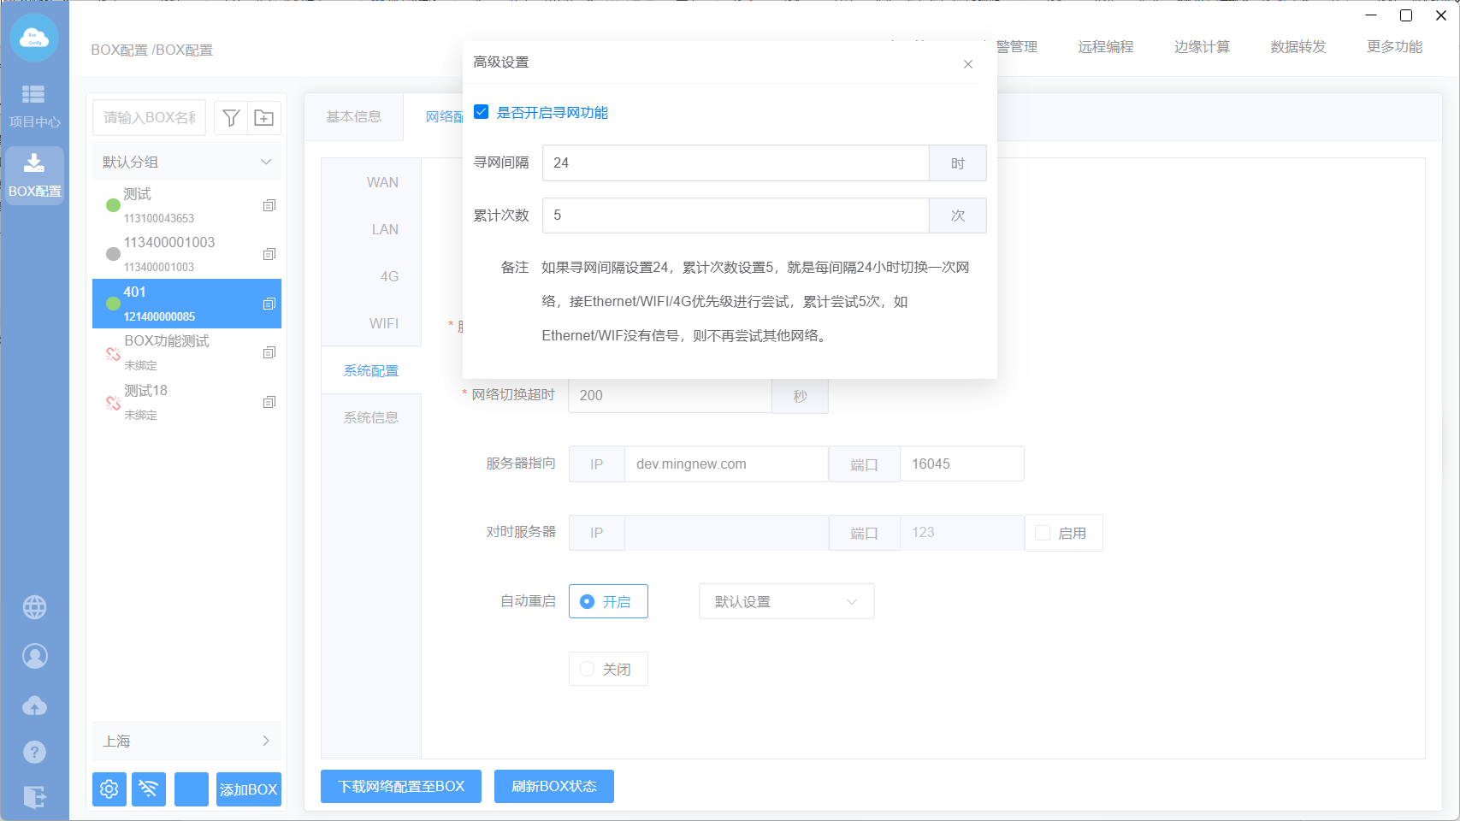The width and height of the screenshot is (1460, 821).
Task: Click the gear settings button below list
Action: [x=109, y=789]
